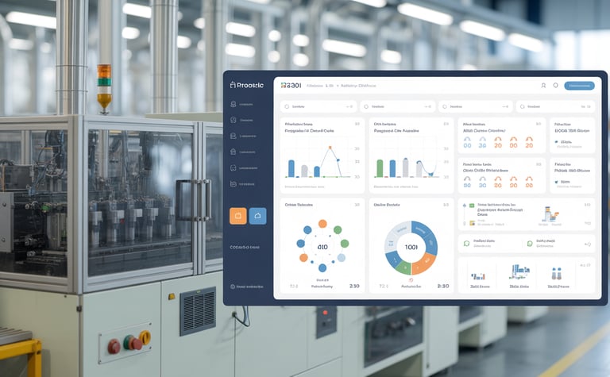The width and height of the screenshot is (610, 377).
Task: Click the first green chat bubble icon
Action: (x=467, y=244)
